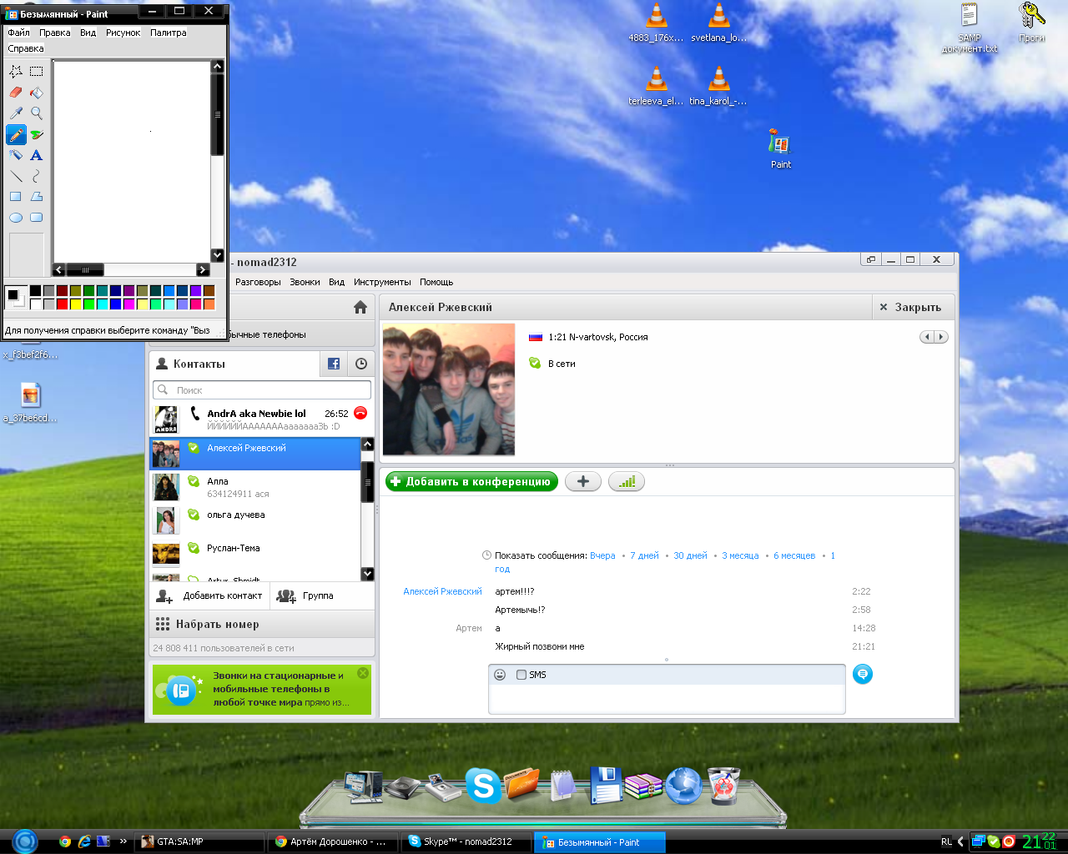This screenshot has width=1068, height=854.
Task: Choose the Curve tool in Paint
Action: point(37,176)
